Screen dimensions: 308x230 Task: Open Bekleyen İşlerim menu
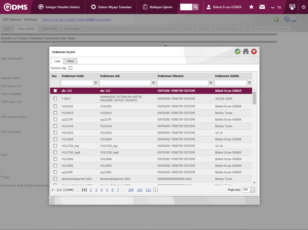click(158, 7)
